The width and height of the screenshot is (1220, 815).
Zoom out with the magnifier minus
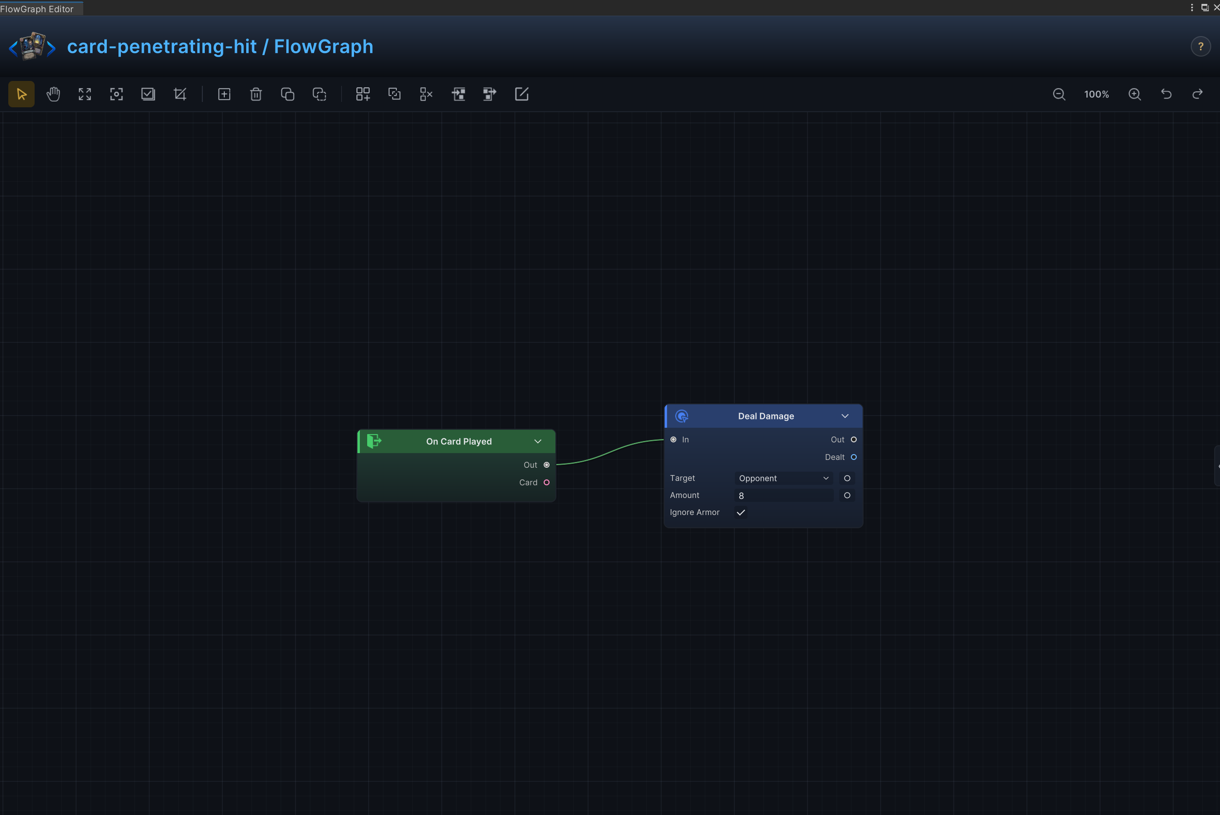point(1059,94)
